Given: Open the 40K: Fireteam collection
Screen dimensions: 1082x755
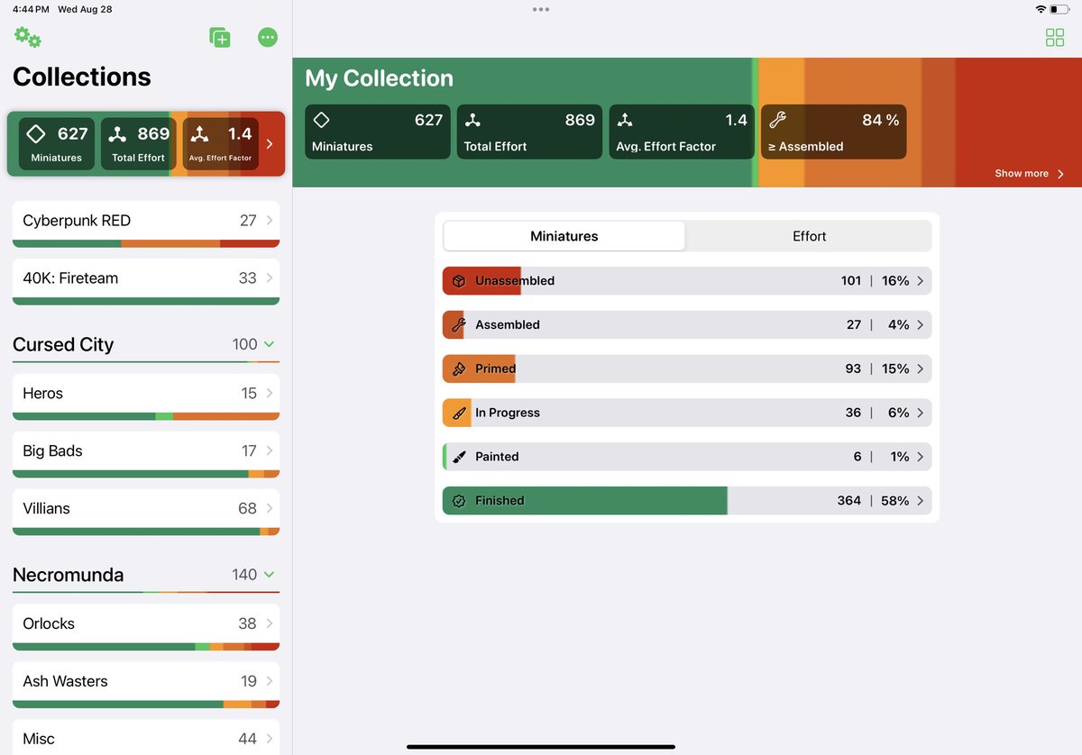Looking at the screenshot, I should click(146, 281).
